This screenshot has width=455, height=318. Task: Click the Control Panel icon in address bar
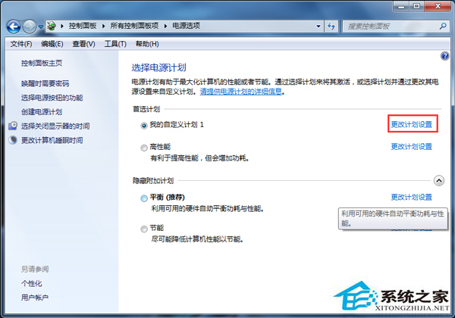pyautogui.click(x=52, y=26)
